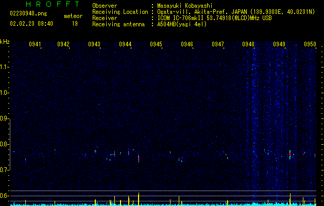Click the ICOM IC-706mkII receiver text
This screenshot has width=324, height=206.
[214, 18]
